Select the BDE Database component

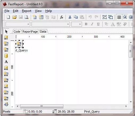(x=6, y=68)
